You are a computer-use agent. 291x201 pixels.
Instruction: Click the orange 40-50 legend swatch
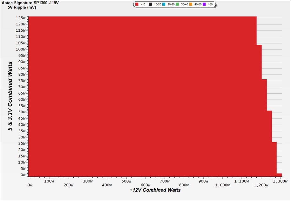tap(191, 4)
